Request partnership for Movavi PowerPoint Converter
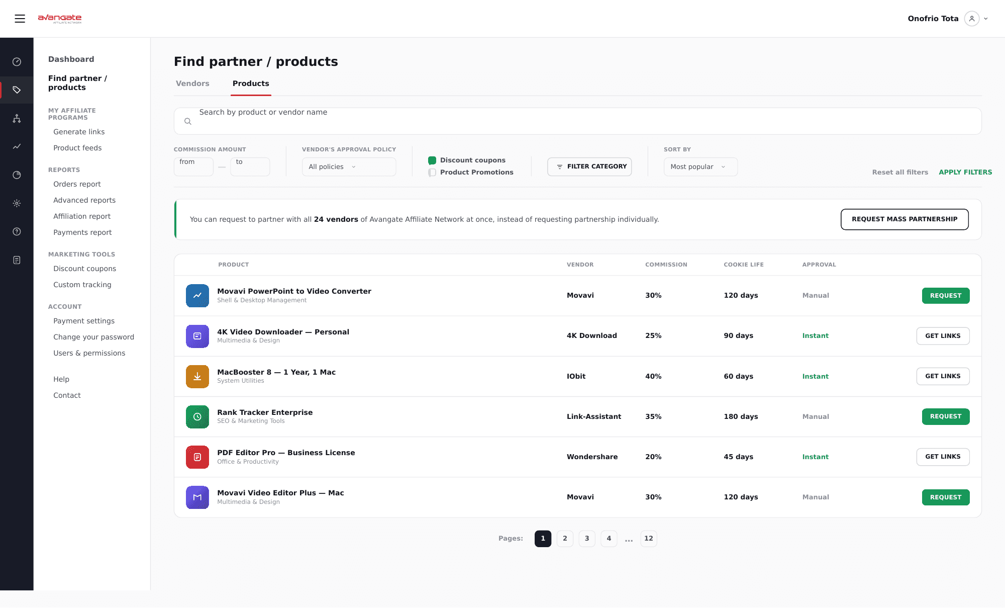This screenshot has width=1005, height=608. tap(946, 296)
